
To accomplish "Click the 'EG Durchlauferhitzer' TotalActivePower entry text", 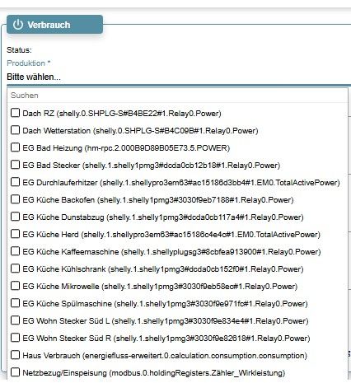I will click(x=181, y=183).
